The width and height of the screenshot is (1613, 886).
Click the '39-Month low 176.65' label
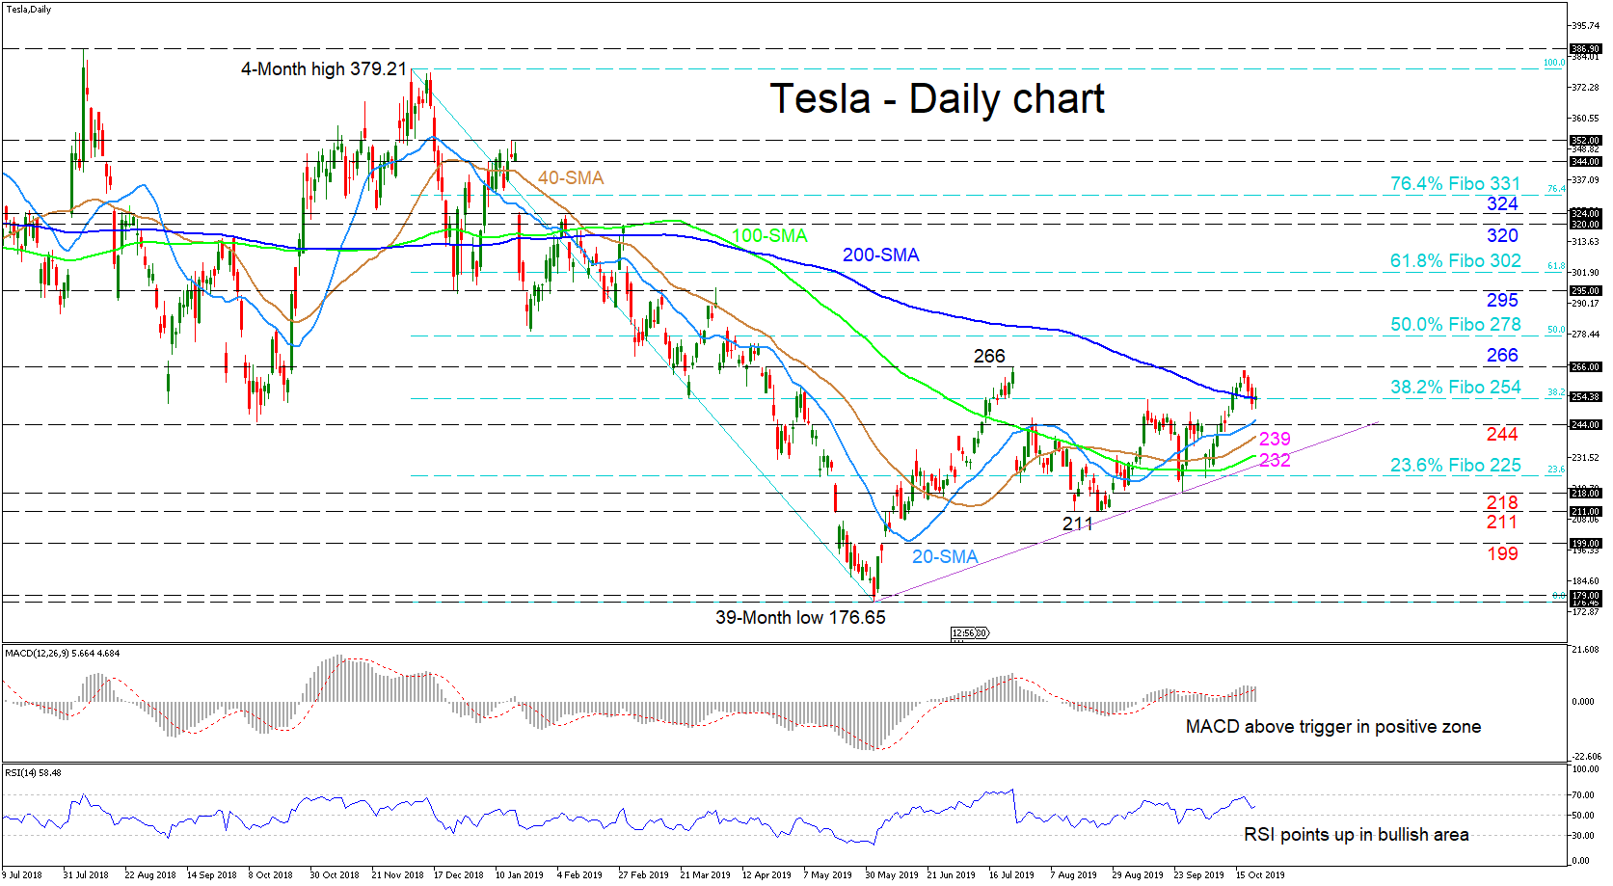(800, 617)
